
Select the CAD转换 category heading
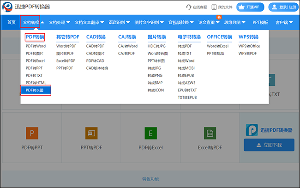click(x=96, y=37)
